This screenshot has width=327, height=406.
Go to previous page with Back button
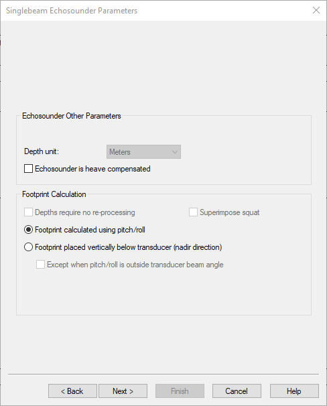(72, 391)
